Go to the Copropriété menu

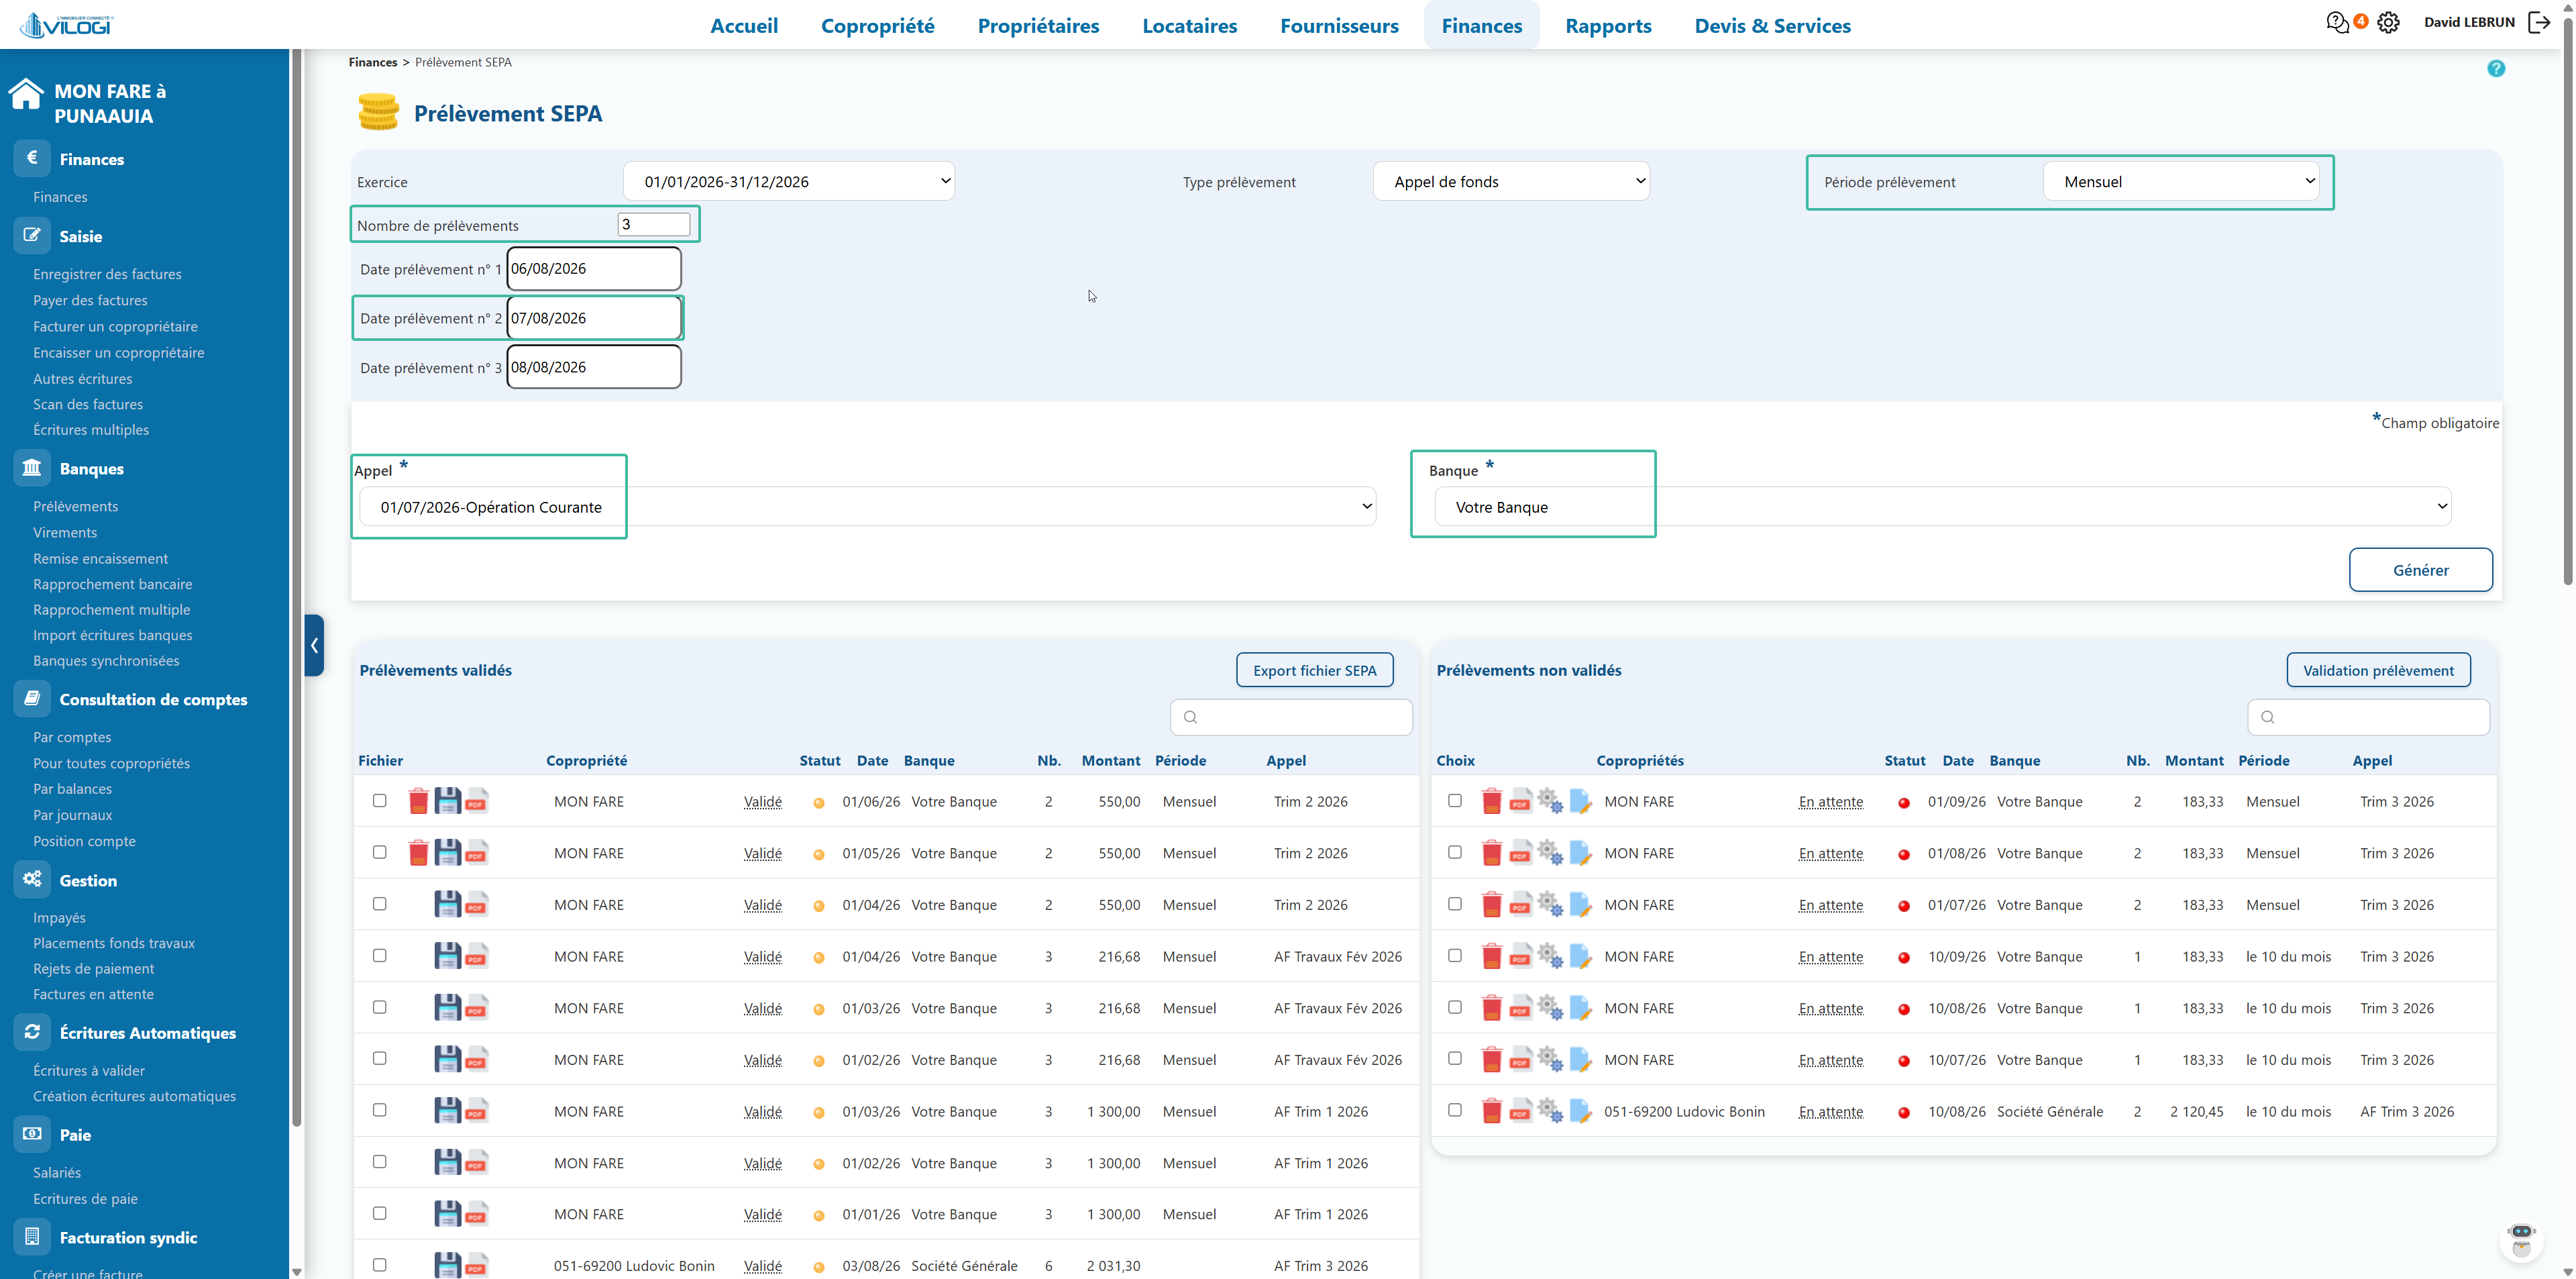coord(877,26)
